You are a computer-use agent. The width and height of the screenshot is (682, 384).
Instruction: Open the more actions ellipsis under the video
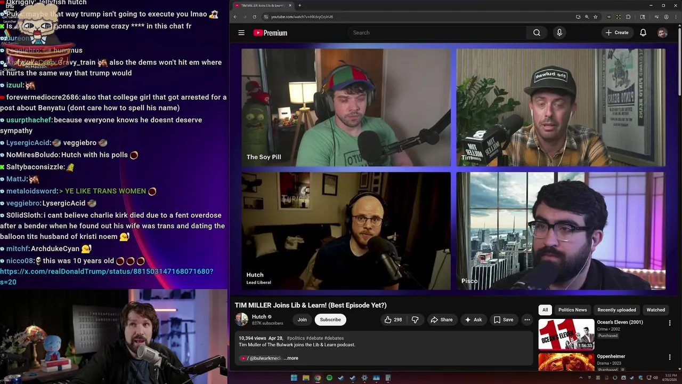(527, 319)
